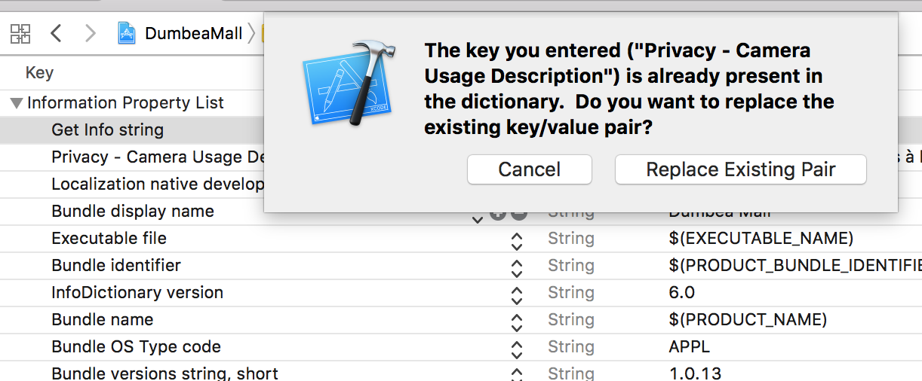Click the DumbeaMall project file icon
This screenshot has width=922, height=381.
(x=128, y=33)
